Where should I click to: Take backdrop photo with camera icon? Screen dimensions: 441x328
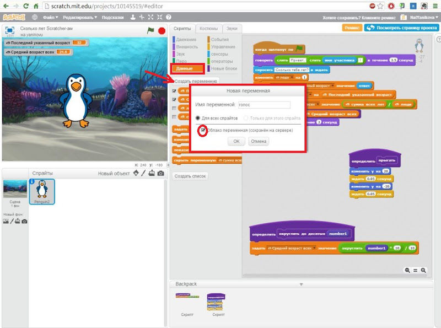(x=24, y=222)
